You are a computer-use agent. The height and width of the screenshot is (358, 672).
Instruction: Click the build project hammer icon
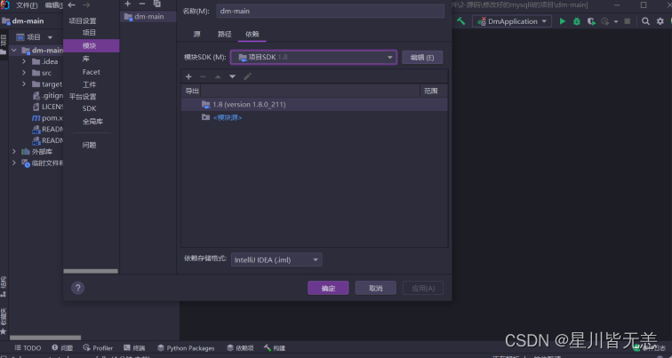[461, 21]
